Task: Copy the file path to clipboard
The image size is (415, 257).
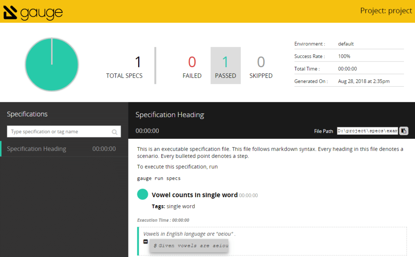Action: pos(404,131)
